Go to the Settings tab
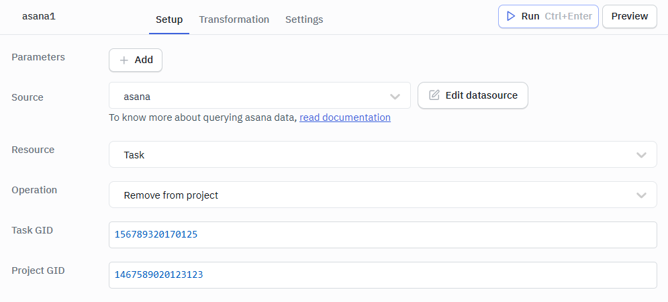This screenshot has height=302, width=668. (x=304, y=19)
